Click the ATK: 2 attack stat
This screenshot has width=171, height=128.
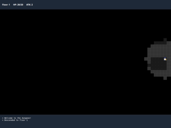pos(29,5)
